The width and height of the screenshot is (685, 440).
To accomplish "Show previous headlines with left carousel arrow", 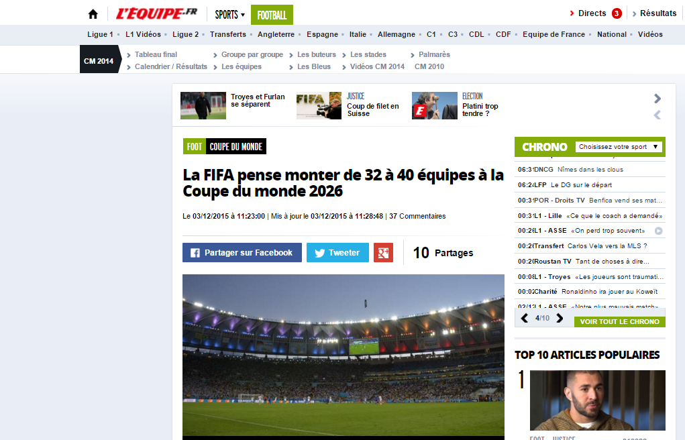I will tap(657, 115).
